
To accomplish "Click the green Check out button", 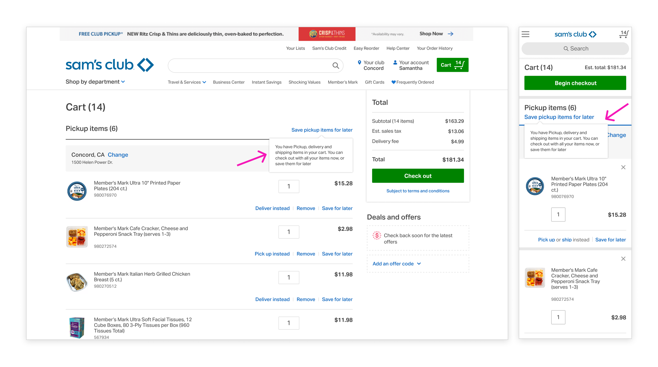I will tap(418, 176).
